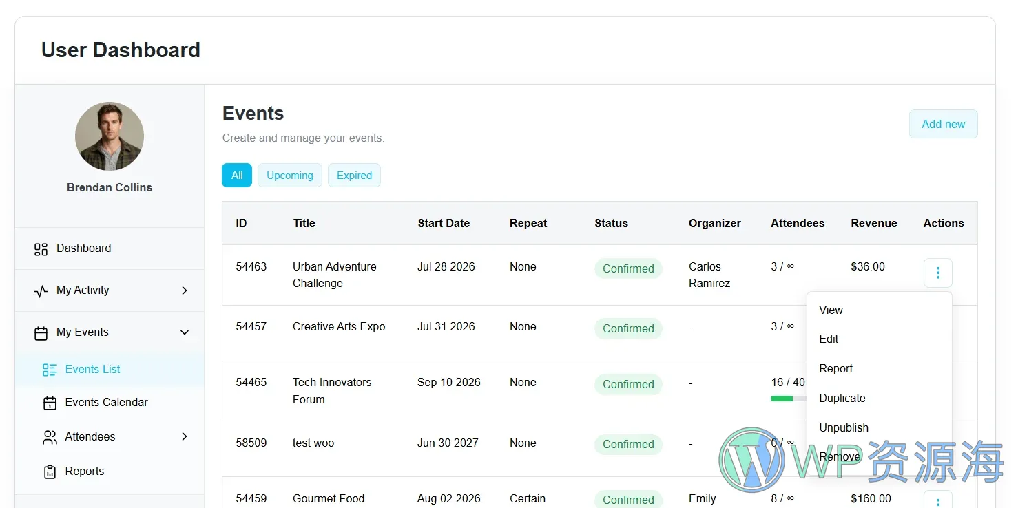Click the Confirmed status badge for Creative Arts Expo
The width and height of the screenshot is (1018, 508).
click(628, 328)
